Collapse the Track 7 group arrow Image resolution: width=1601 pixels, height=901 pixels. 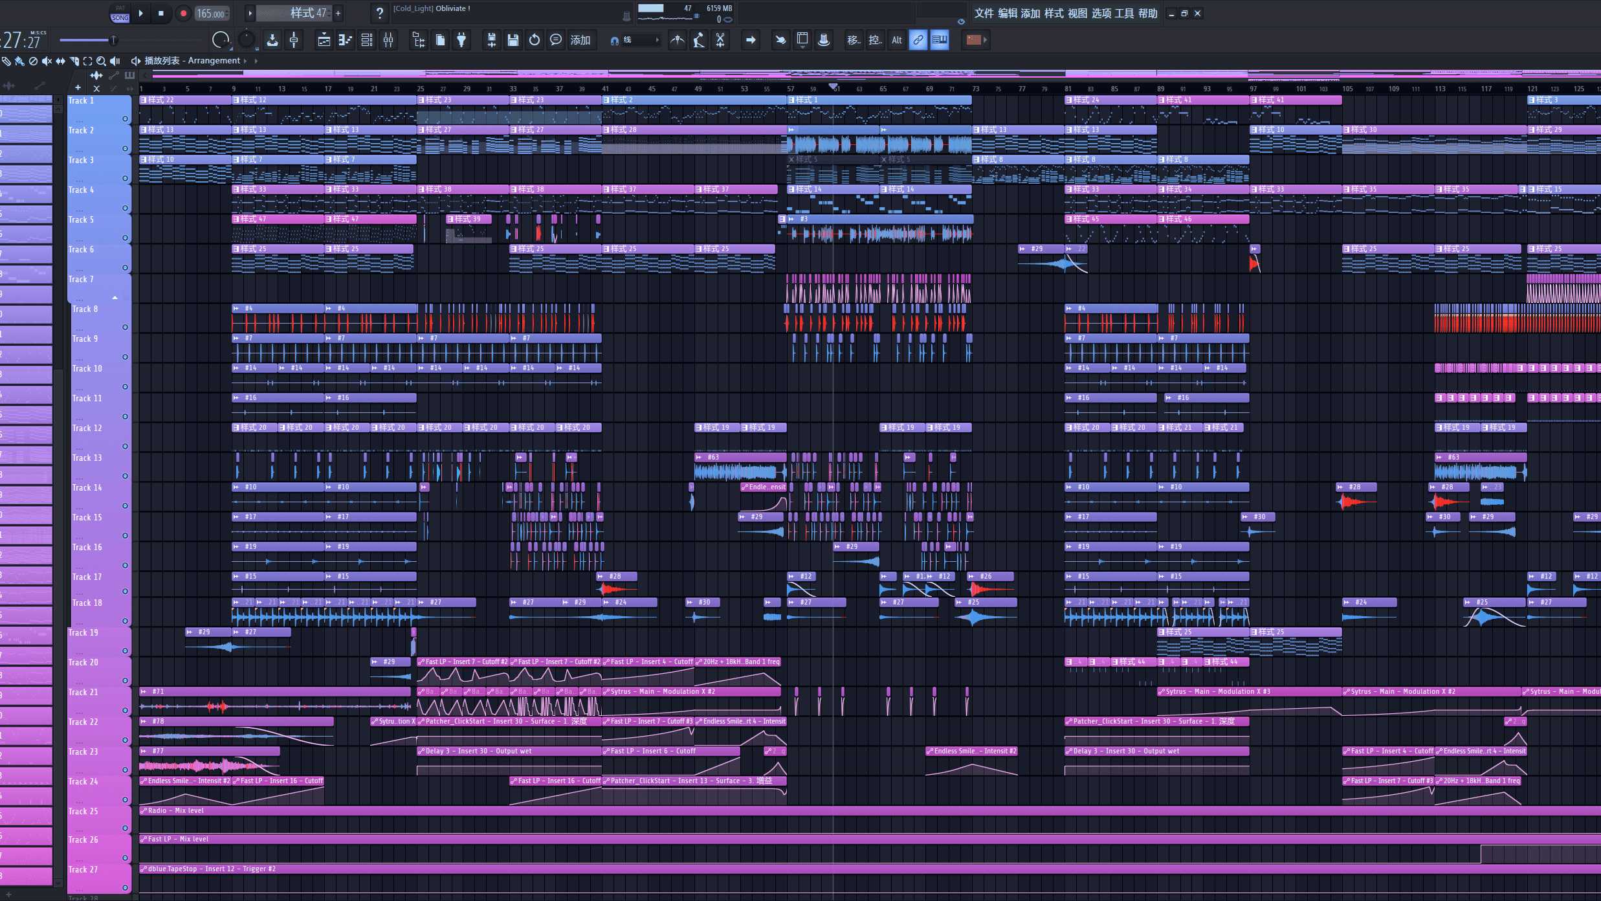pos(115,298)
